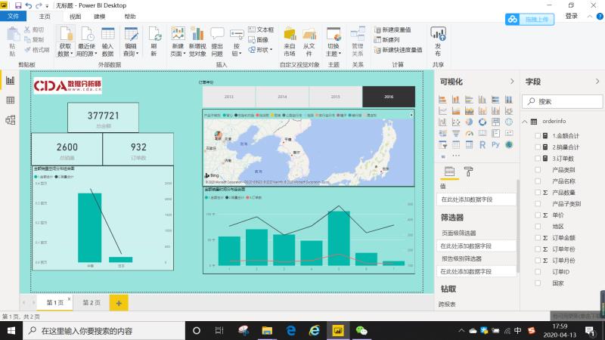
Task: Switch to 帮助 help ribbon tab
Action: [130, 17]
